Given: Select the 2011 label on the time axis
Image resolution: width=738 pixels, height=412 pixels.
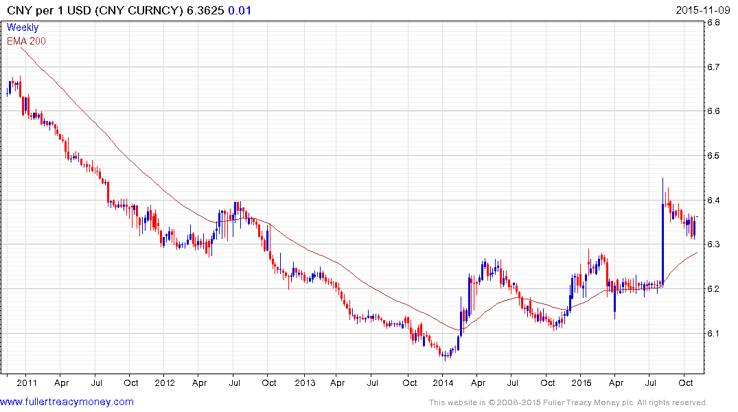Looking at the screenshot, I should (x=27, y=382).
